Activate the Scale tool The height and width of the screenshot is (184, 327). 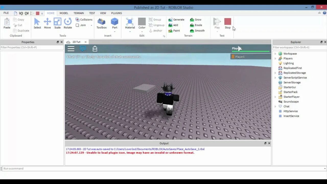click(57, 23)
